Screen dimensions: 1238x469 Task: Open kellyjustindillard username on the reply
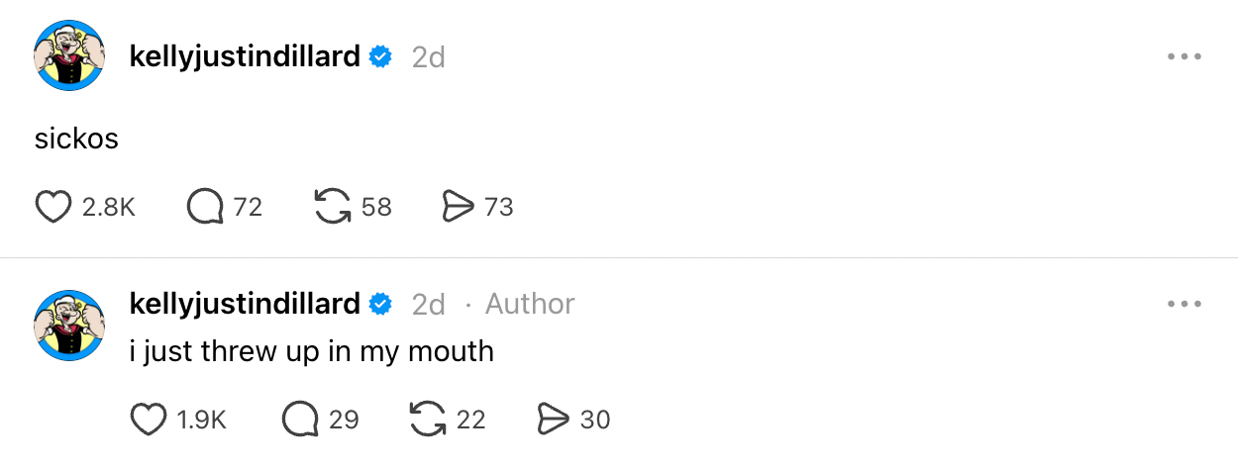(x=245, y=304)
